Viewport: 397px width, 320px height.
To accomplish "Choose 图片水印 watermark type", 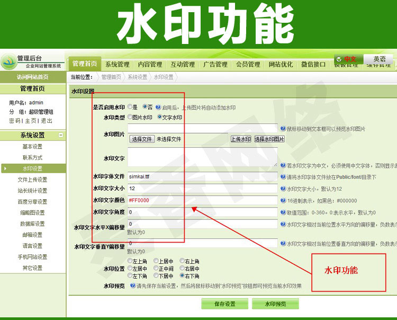I will tap(130, 117).
